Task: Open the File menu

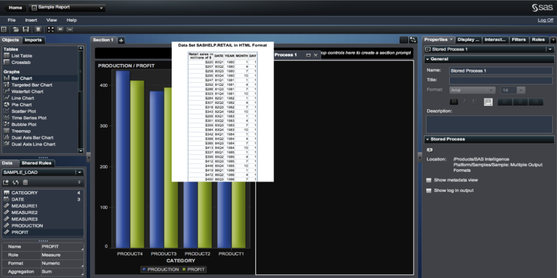Action: coord(11,20)
